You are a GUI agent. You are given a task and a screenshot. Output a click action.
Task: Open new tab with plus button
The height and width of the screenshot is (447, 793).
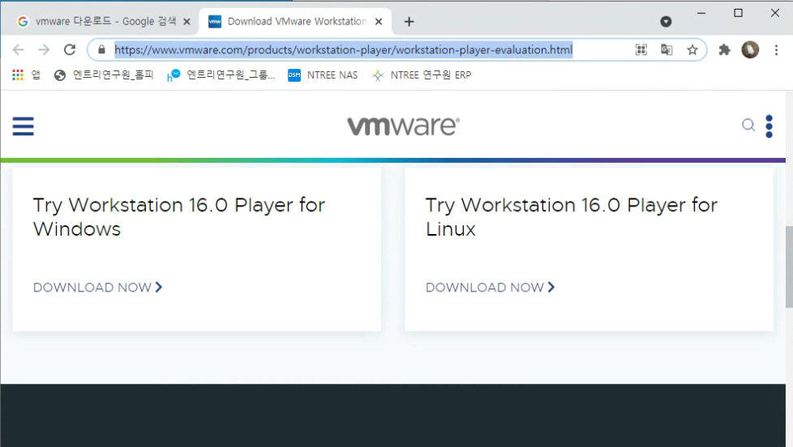409,22
